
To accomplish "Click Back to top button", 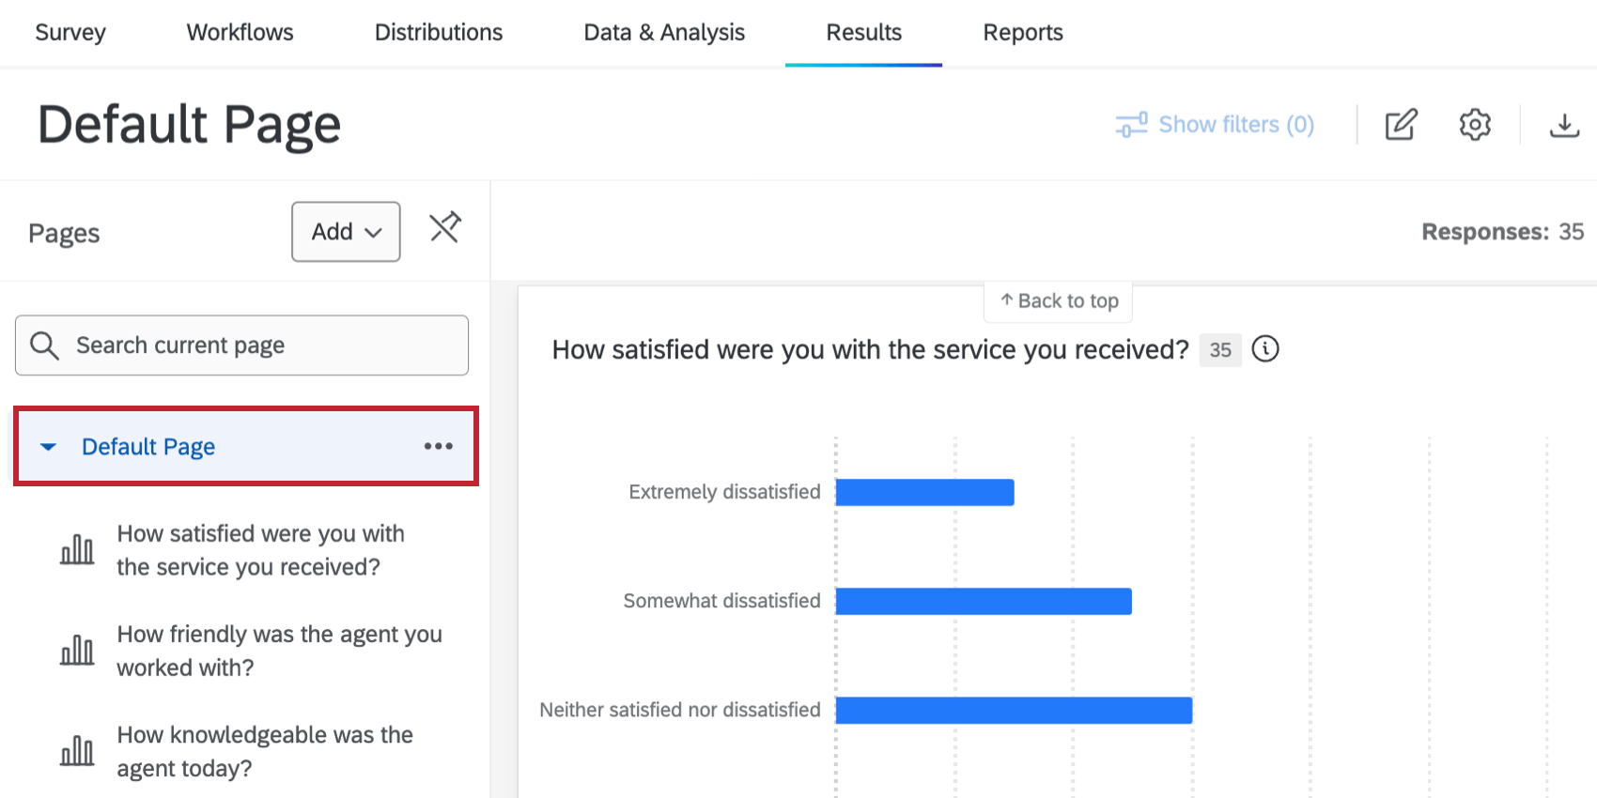I will coord(1059,301).
